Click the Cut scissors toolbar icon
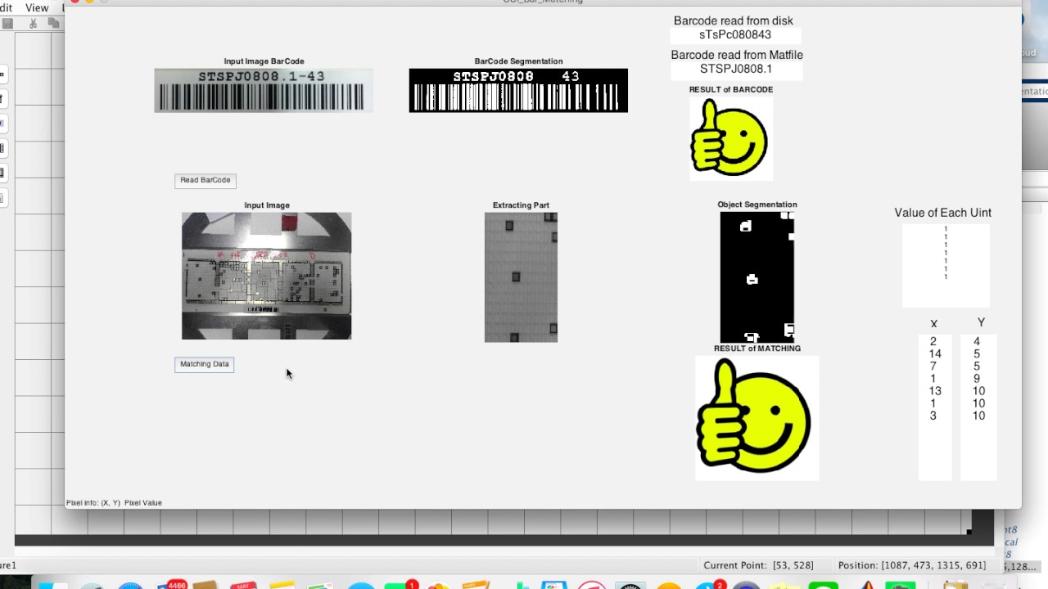The image size is (1048, 589). tap(33, 24)
